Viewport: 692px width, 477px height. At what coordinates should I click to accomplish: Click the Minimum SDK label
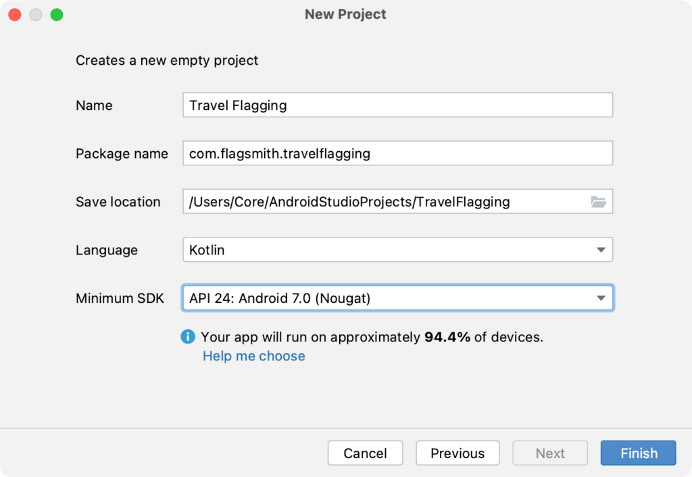point(120,298)
